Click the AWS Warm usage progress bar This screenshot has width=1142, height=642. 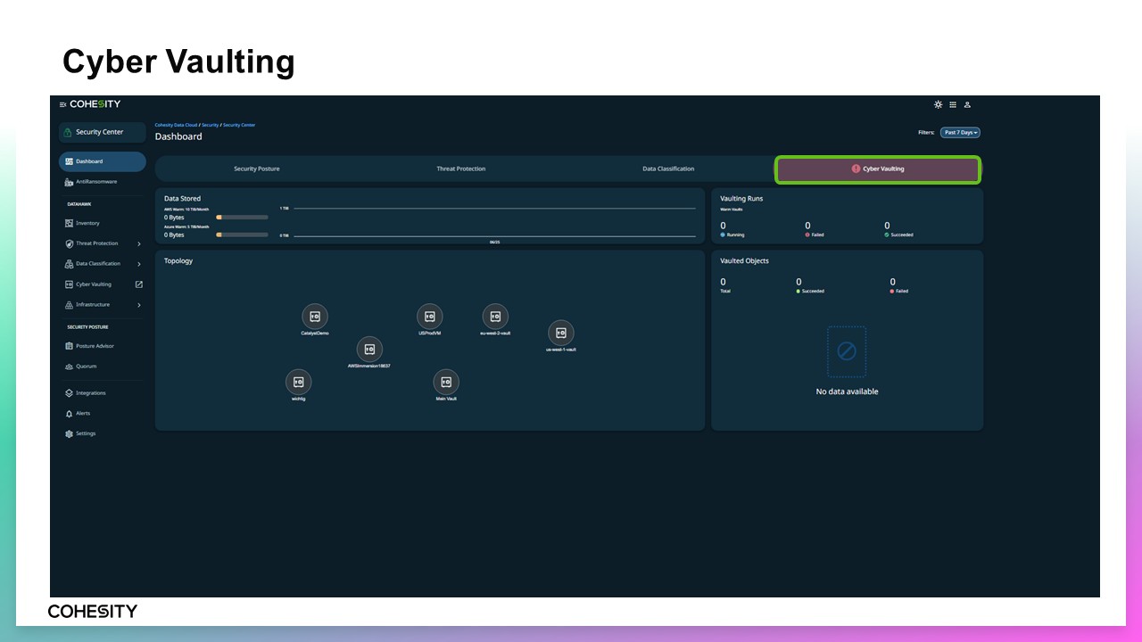[242, 217]
